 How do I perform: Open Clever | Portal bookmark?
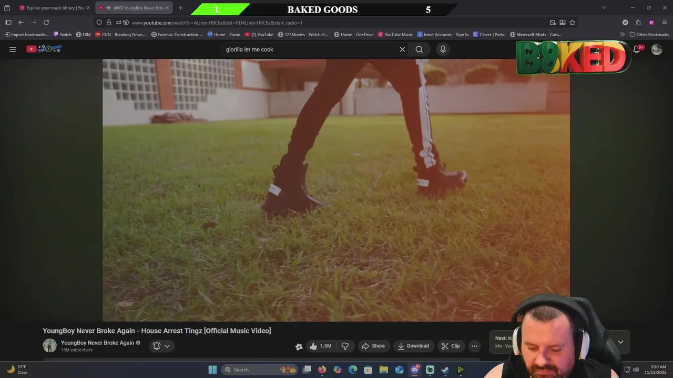coord(489,35)
